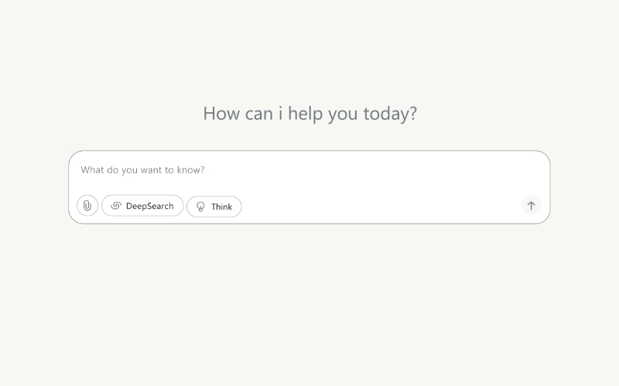Screen dimensions: 619x386
Task: Select the DeepSearch text label
Action: tap(149, 206)
